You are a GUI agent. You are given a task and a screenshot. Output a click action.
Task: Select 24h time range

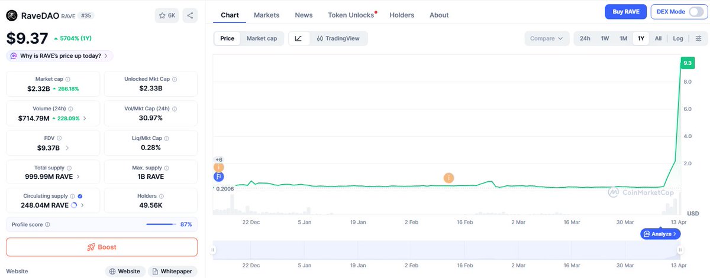click(585, 38)
